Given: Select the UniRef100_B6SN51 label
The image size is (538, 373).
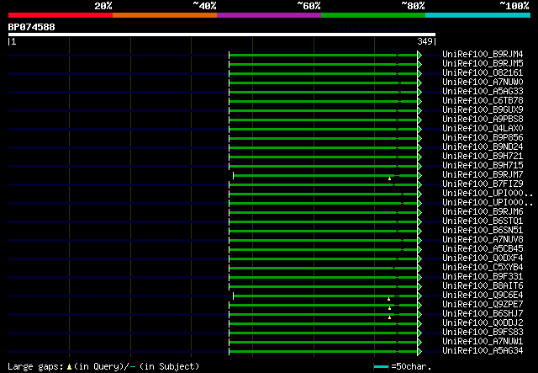Looking at the screenshot, I should pyautogui.click(x=483, y=231).
